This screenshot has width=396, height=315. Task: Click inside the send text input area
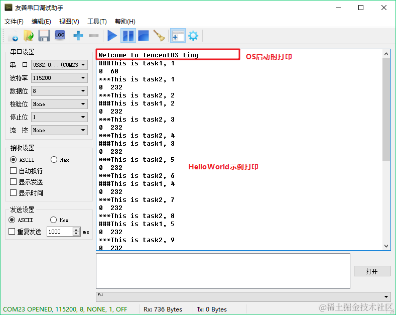[x=223, y=271]
